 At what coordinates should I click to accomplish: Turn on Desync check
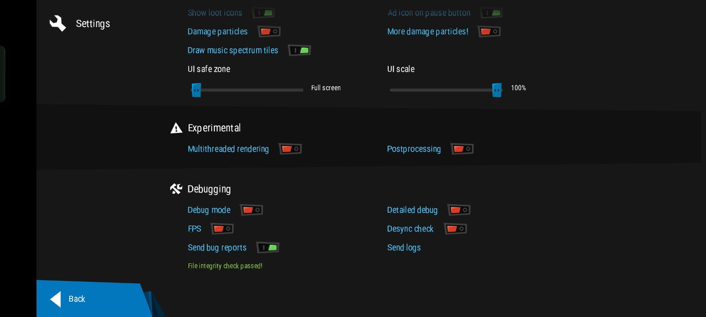(x=456, y=229)
